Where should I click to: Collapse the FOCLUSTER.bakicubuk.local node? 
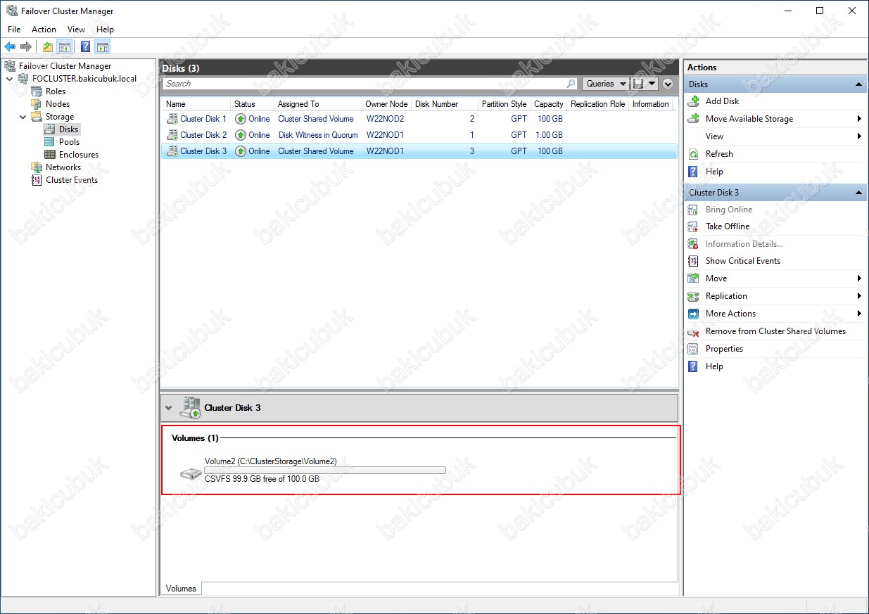click(x=9, y=79)
